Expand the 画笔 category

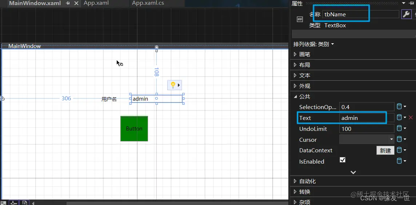pyautogui.click(x=295, y=55)
